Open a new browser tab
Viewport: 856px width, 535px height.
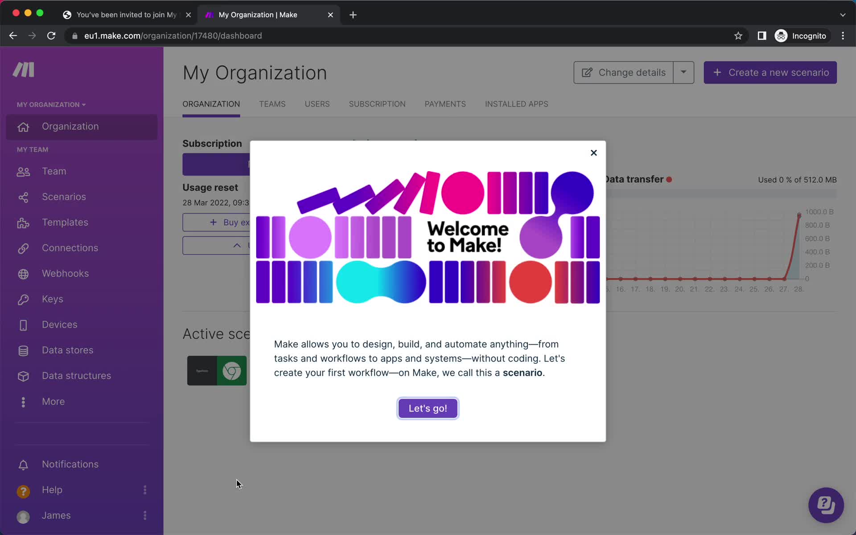(353, 15)
